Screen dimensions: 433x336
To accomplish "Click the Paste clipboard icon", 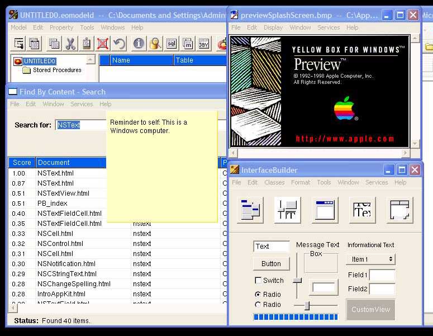I will (87, 44).
